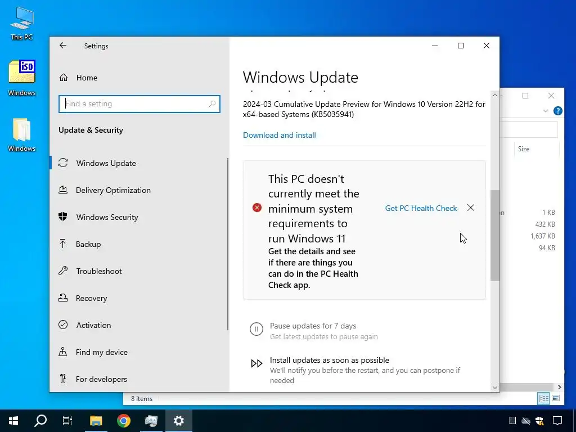Click the 2024-03 Cumulative Update Preview text
This screenshot has height=432, width=576.
[364, 109]
